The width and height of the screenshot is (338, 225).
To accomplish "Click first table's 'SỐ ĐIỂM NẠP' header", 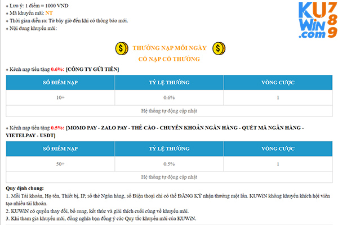I will pyautogui.click(x=60, y=83).
